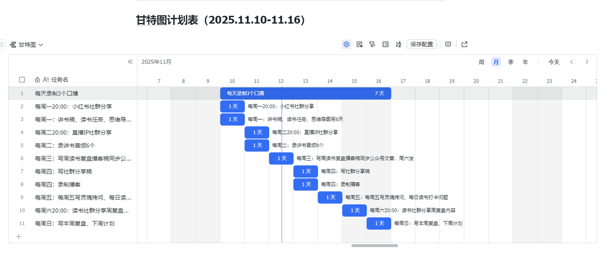610x256 pixels.
Task: Click the horizontal scrollbar under the Gantt chart
Action: (x=375, y=246)
